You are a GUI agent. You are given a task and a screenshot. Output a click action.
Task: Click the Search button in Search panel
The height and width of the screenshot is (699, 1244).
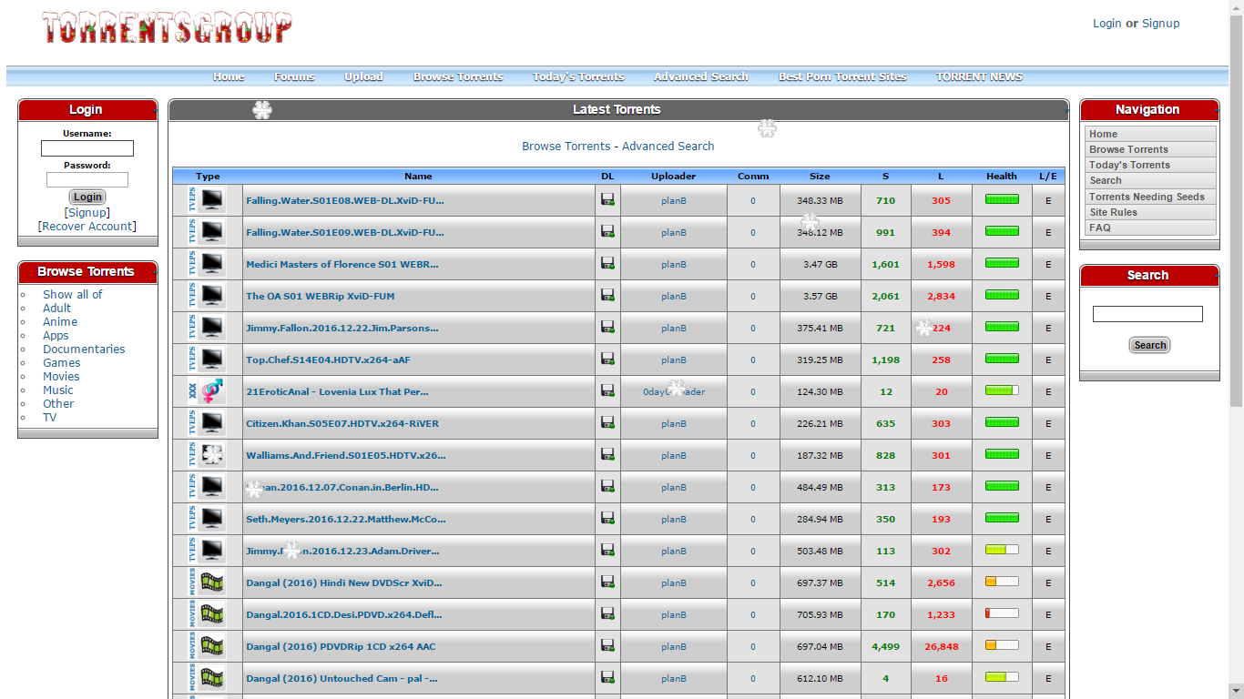tap(1149, 345)
